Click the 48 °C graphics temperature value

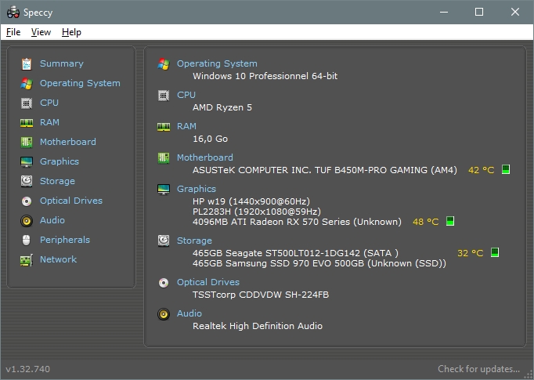[425, 222]
